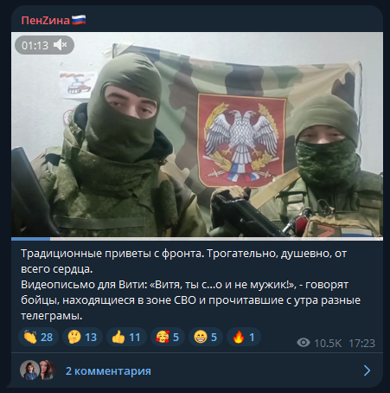The width and height of the screenshot is (390, 393).
Task: Add the thinking face reaction with 13
Action: [82, 337]
